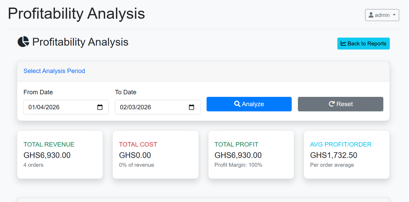Click the user avatar icon next to admin

[x=371, y=15]
